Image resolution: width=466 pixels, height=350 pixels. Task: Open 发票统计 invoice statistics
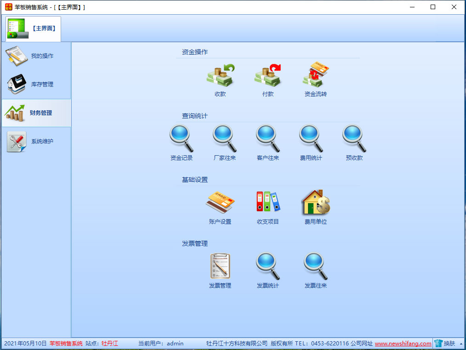pos(268,267)
